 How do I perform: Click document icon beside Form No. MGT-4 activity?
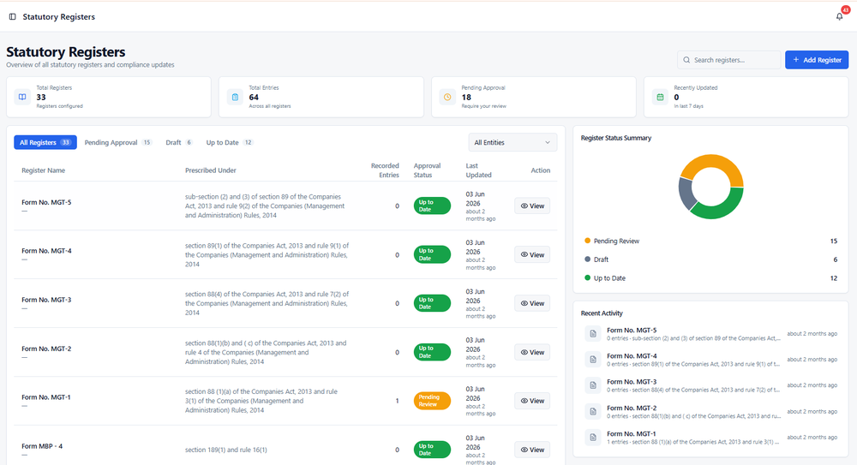tap(593, 360)
